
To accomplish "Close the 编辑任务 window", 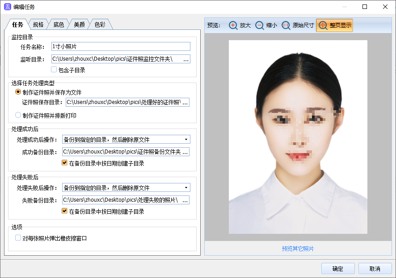I will [385, 7].
